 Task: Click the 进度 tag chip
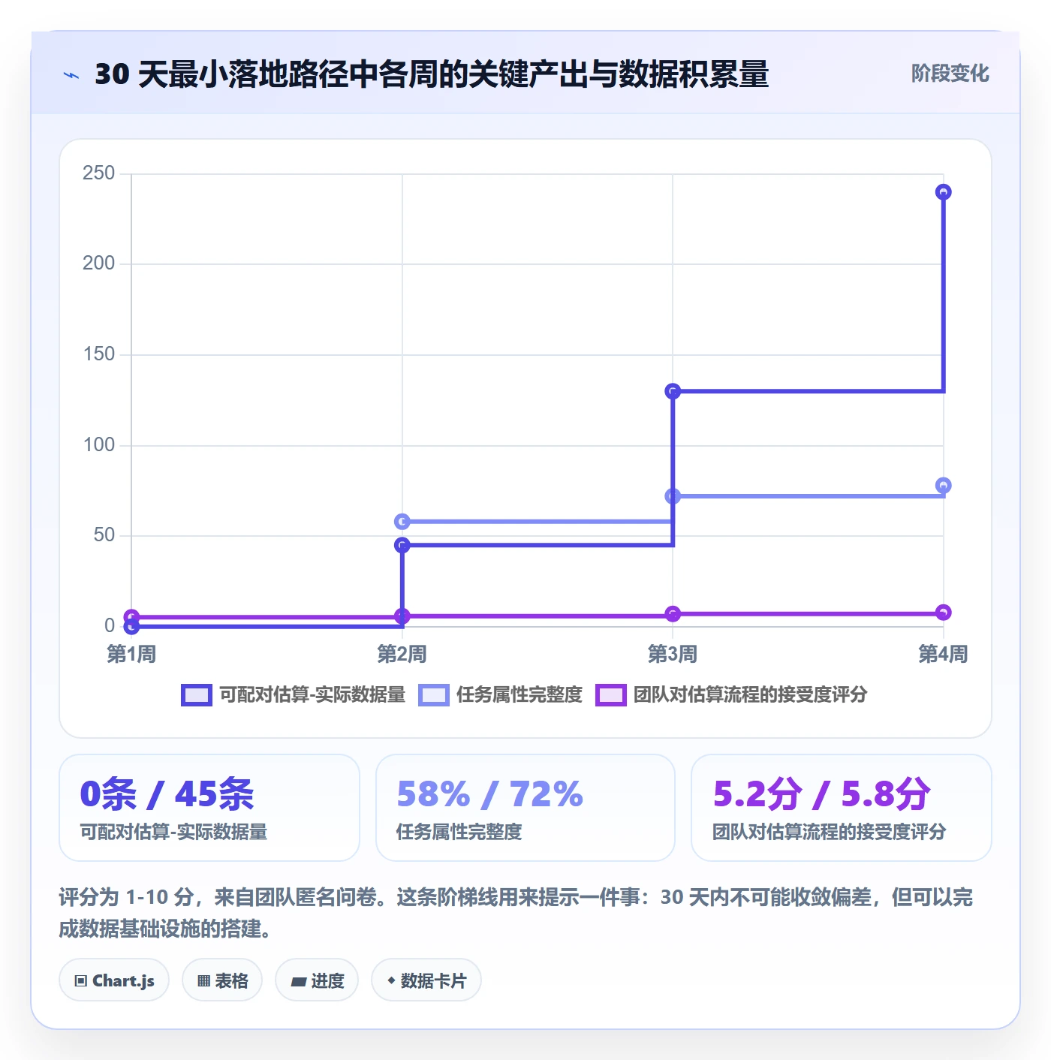tap(317, 980)
